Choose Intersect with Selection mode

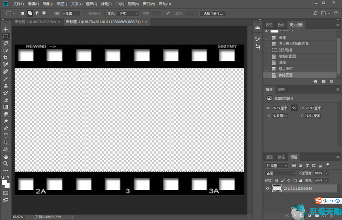click(44, 13)
